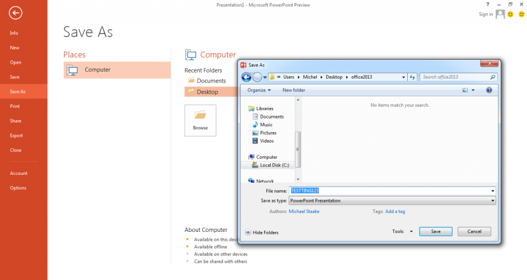Click the back arrow circle in Backstage
The height and width of the screenshot is (280, 527).
pyautogui.click(x=16, y=13)
